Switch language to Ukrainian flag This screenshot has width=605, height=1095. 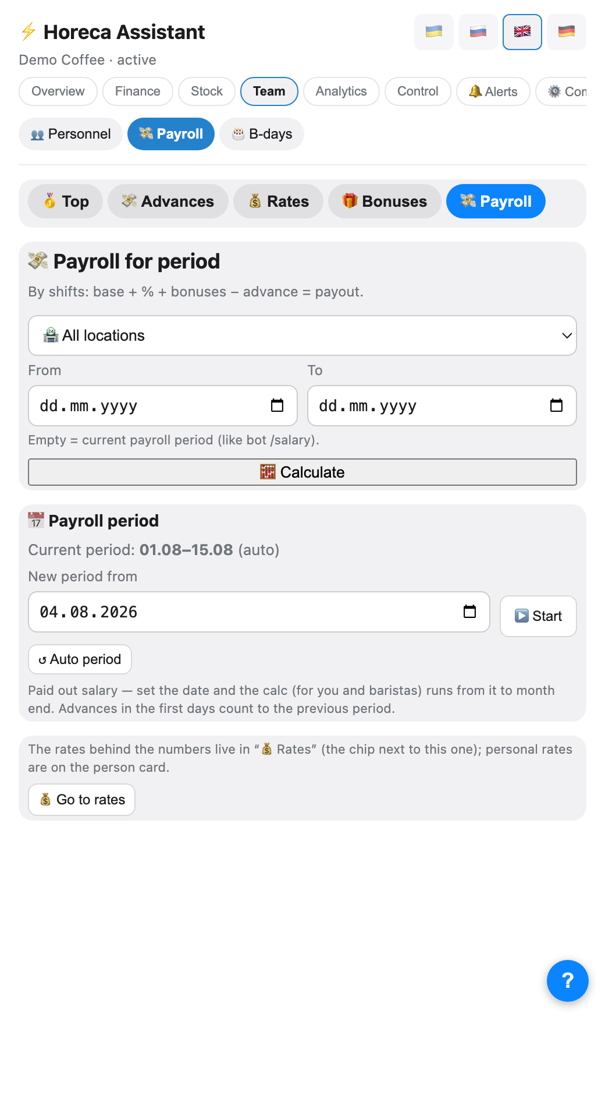coord(433,32)
